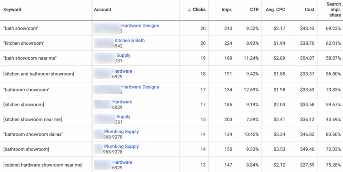Select the 185 impressions cell
343x172 pixels.
click(228, 105)
